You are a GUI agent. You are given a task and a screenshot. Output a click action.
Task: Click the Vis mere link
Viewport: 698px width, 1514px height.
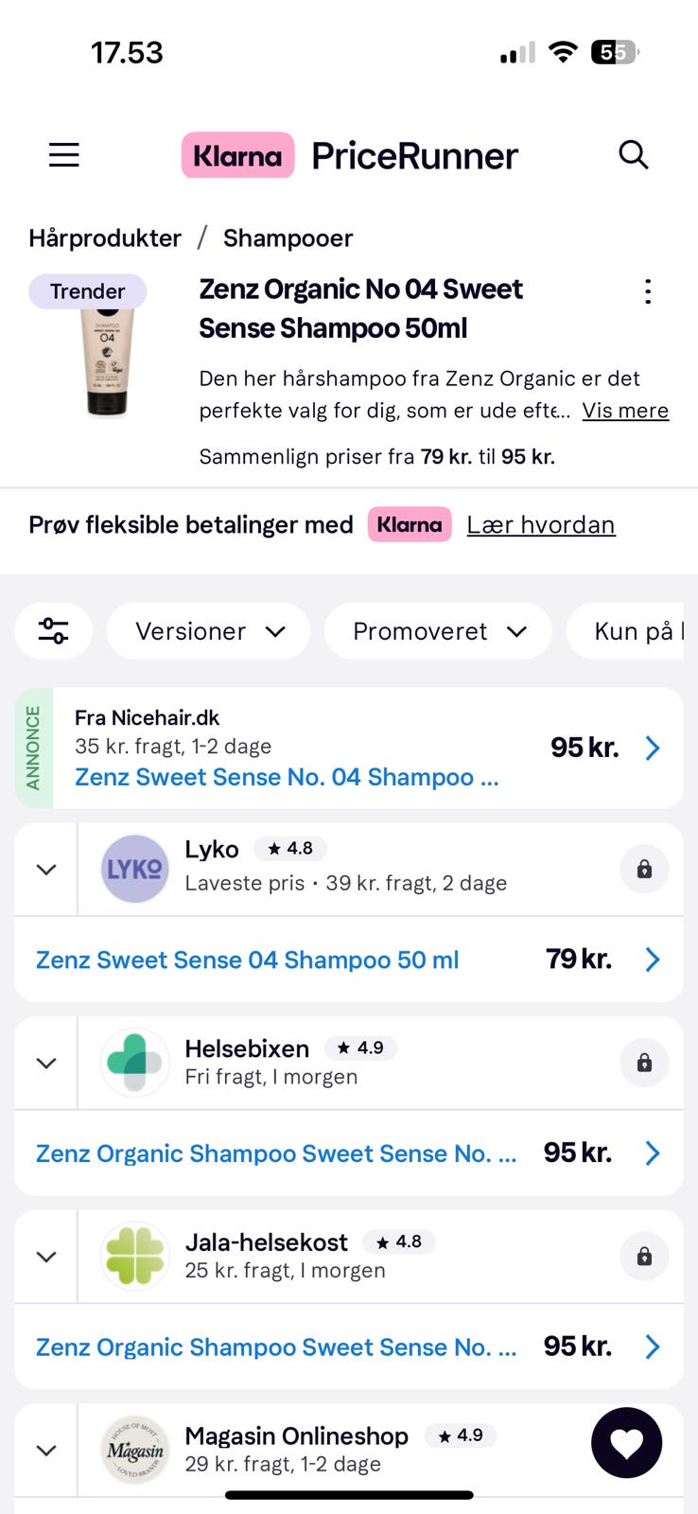click(625, 411)
